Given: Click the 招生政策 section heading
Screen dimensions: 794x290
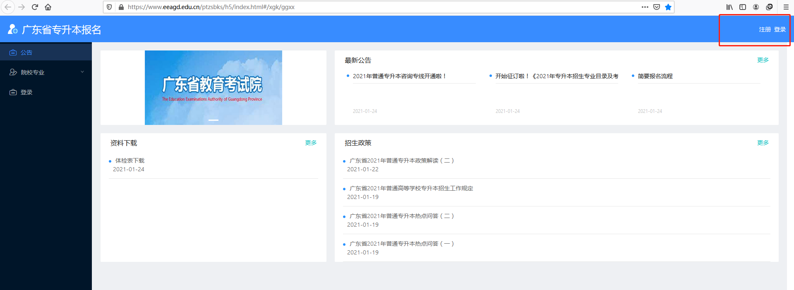Looking at the screenshot, I should tap(358, 143).
